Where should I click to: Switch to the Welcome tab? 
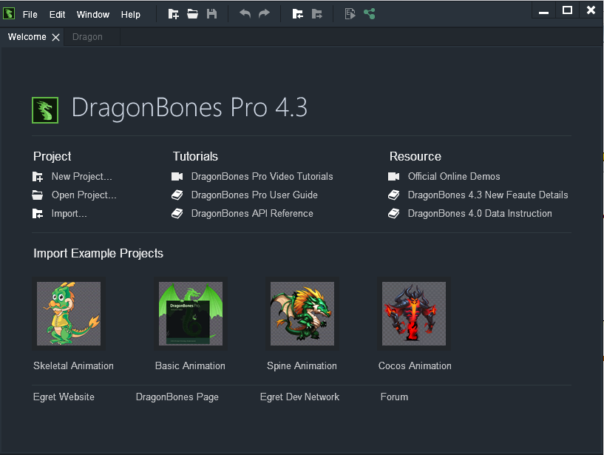[27, 37]
